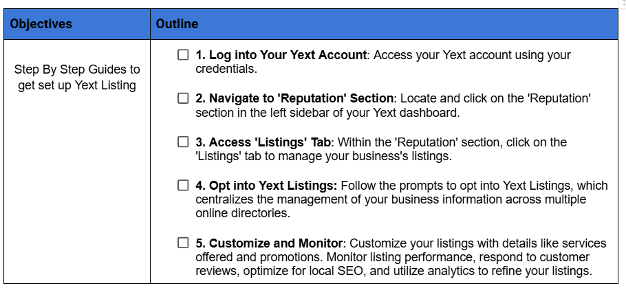Viewport: 626px width, 297px height.
Task: Check off the 'Customize and Monitor' checkbox
Action: click(x=183, y=243)
